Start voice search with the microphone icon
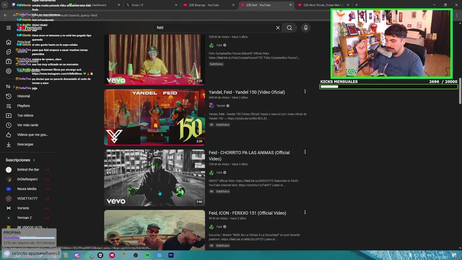The height and width of the screenshot is (260, 462). [306, 28]
